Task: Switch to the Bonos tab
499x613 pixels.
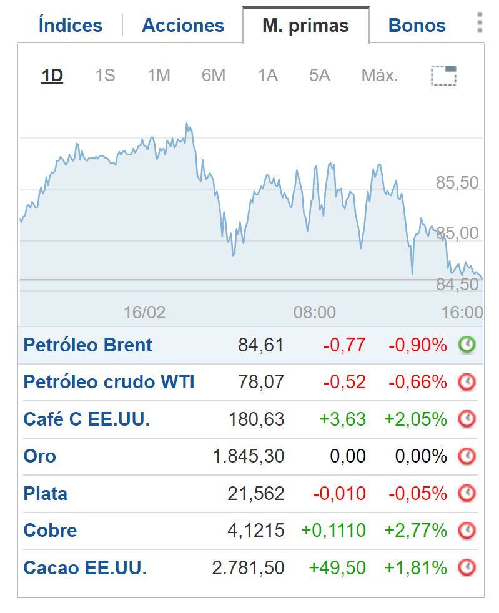Action: [x=416, y=25]
